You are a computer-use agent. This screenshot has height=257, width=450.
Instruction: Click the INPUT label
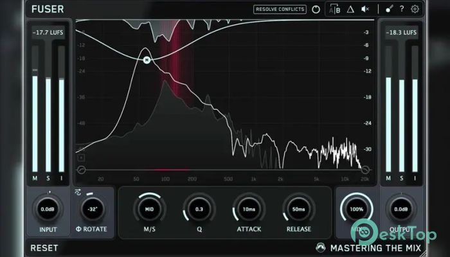(x=48, y=229)
